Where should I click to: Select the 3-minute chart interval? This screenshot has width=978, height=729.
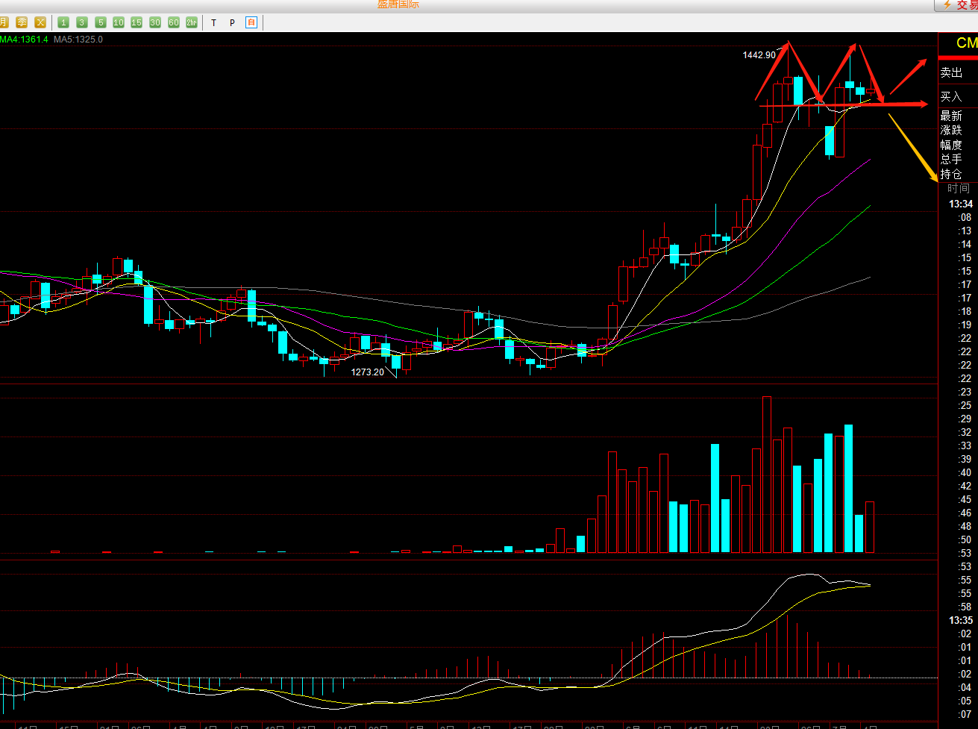point(81,22)
